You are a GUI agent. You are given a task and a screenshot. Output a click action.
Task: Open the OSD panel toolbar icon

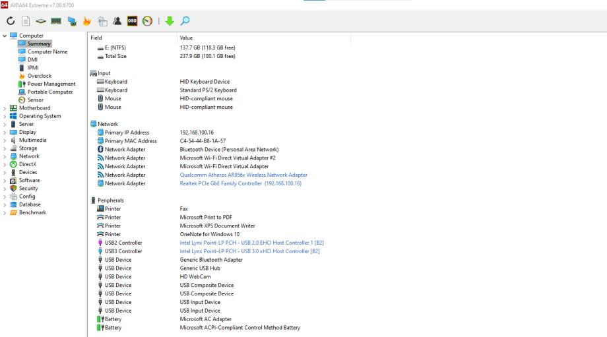132,21
